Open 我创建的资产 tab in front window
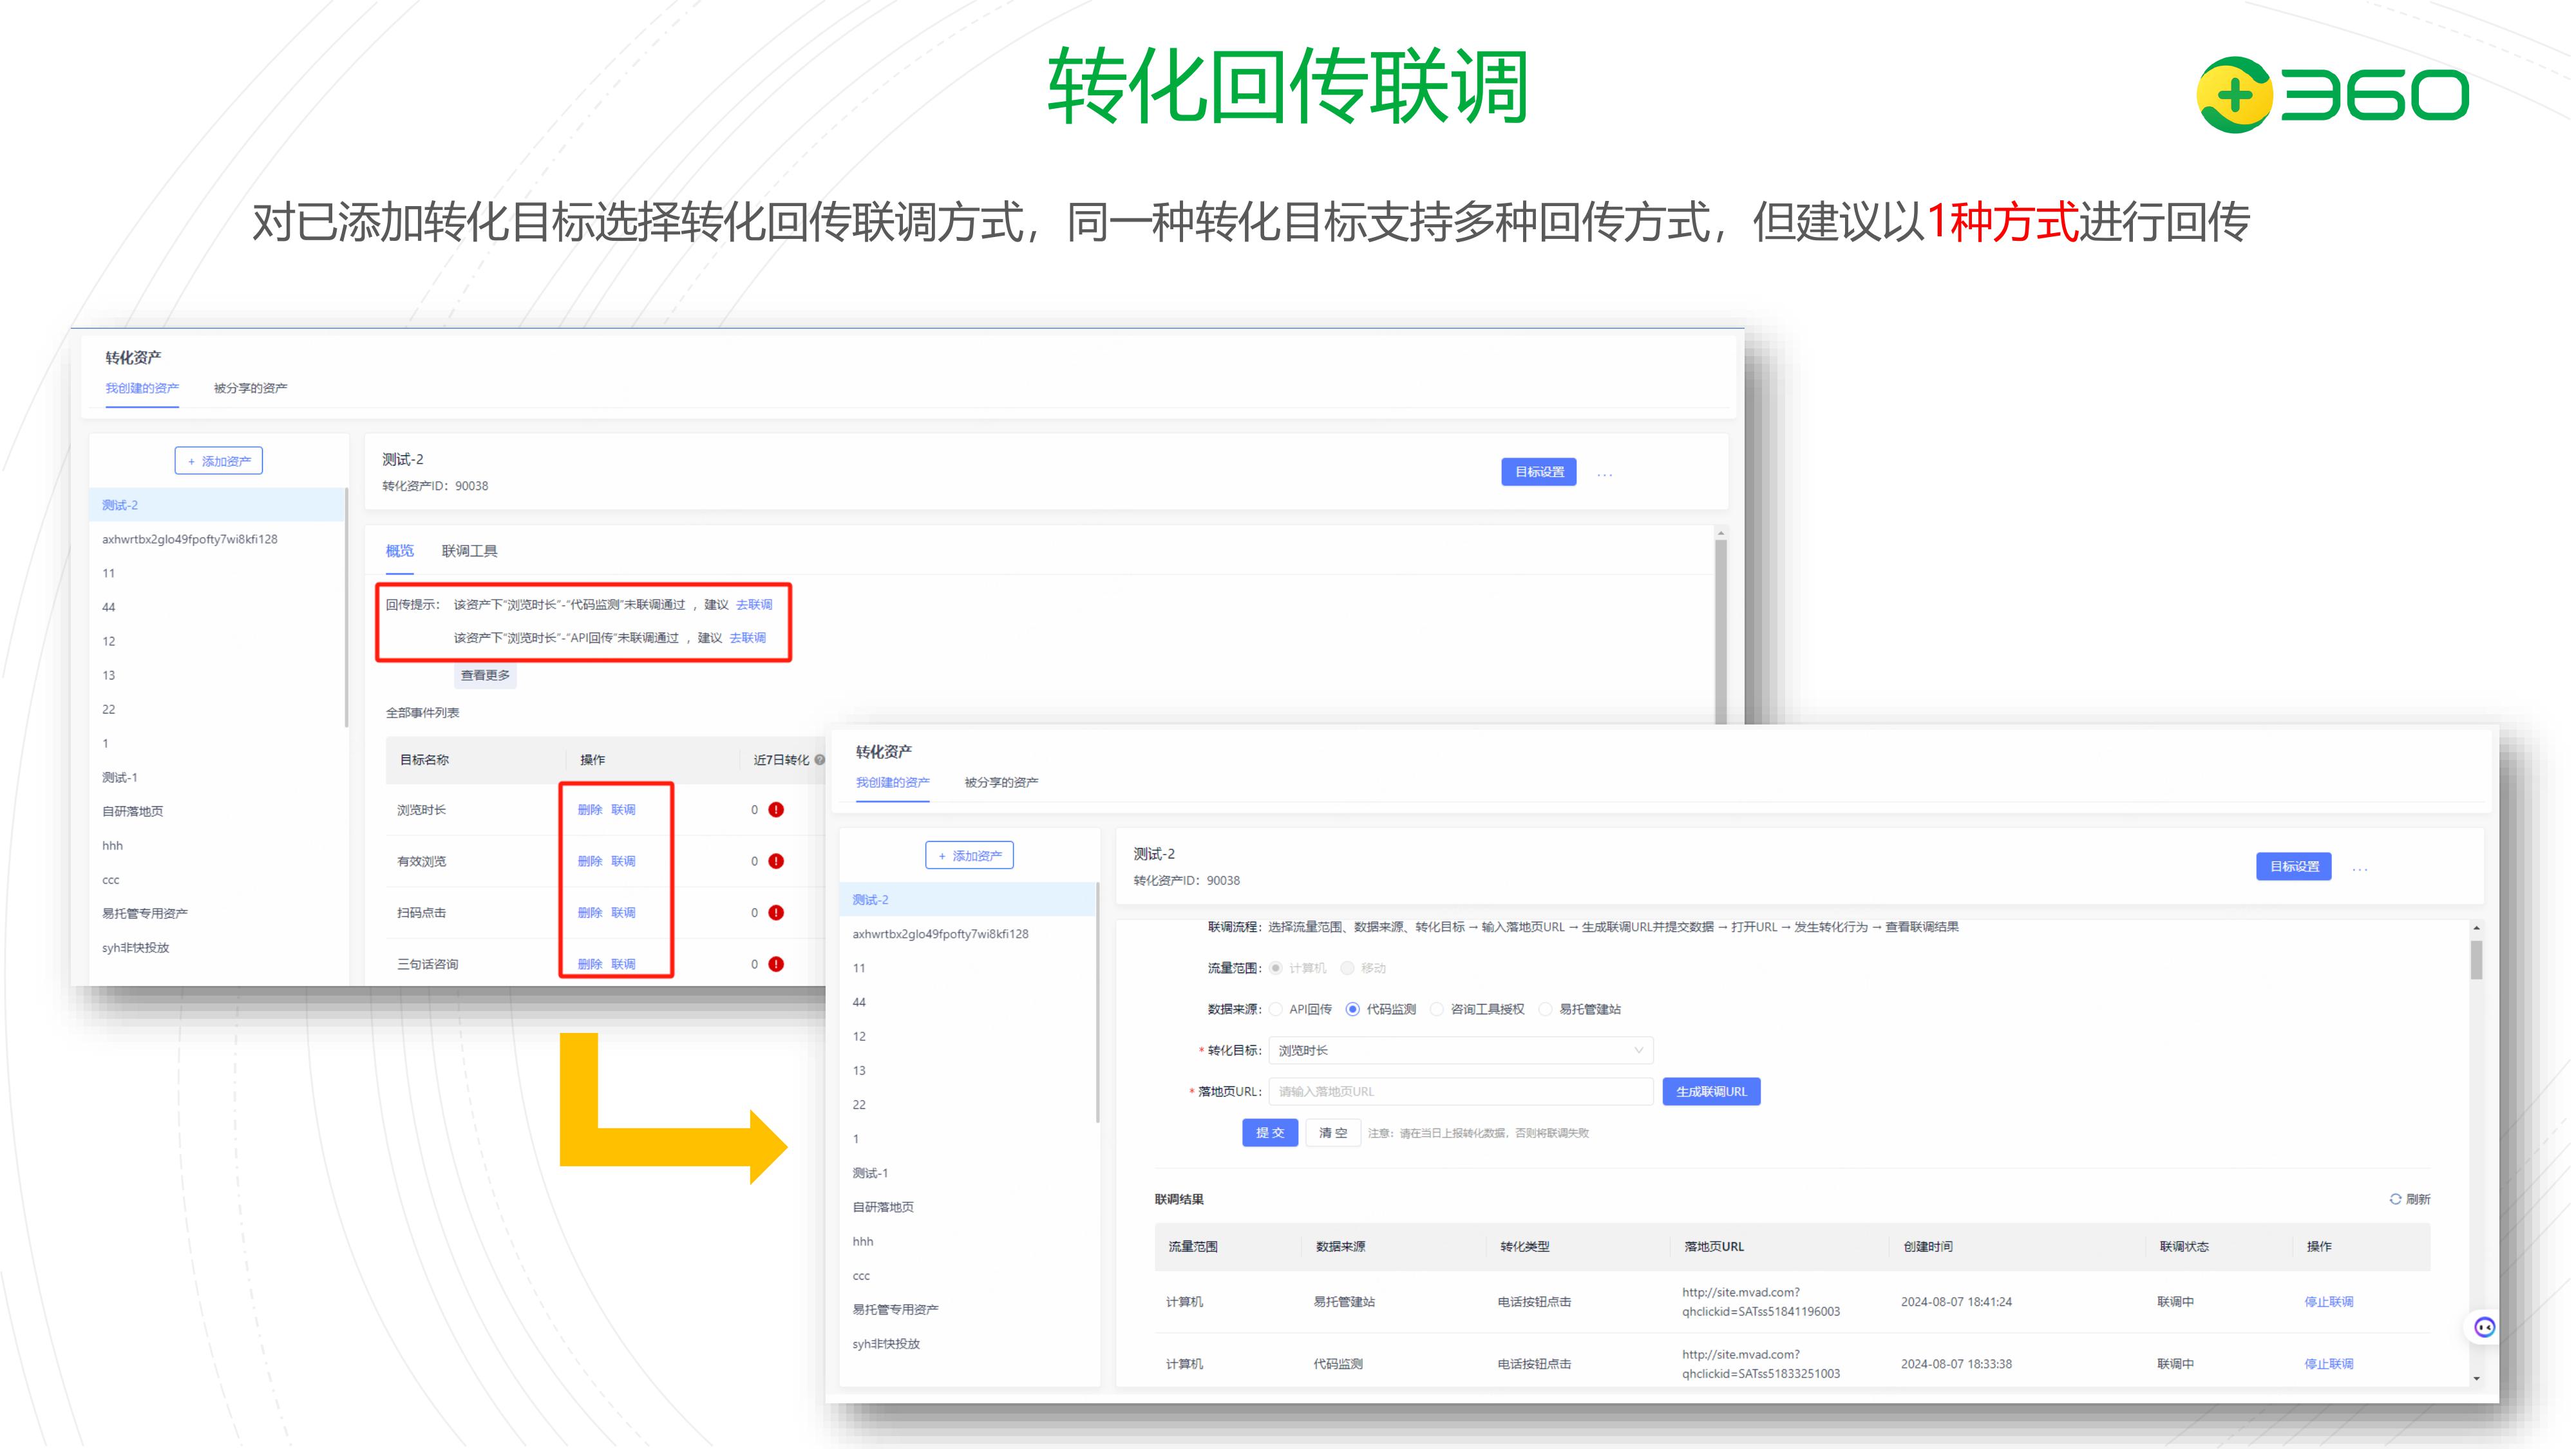Screen dimensions: 2576x1449 coord(893,782)
